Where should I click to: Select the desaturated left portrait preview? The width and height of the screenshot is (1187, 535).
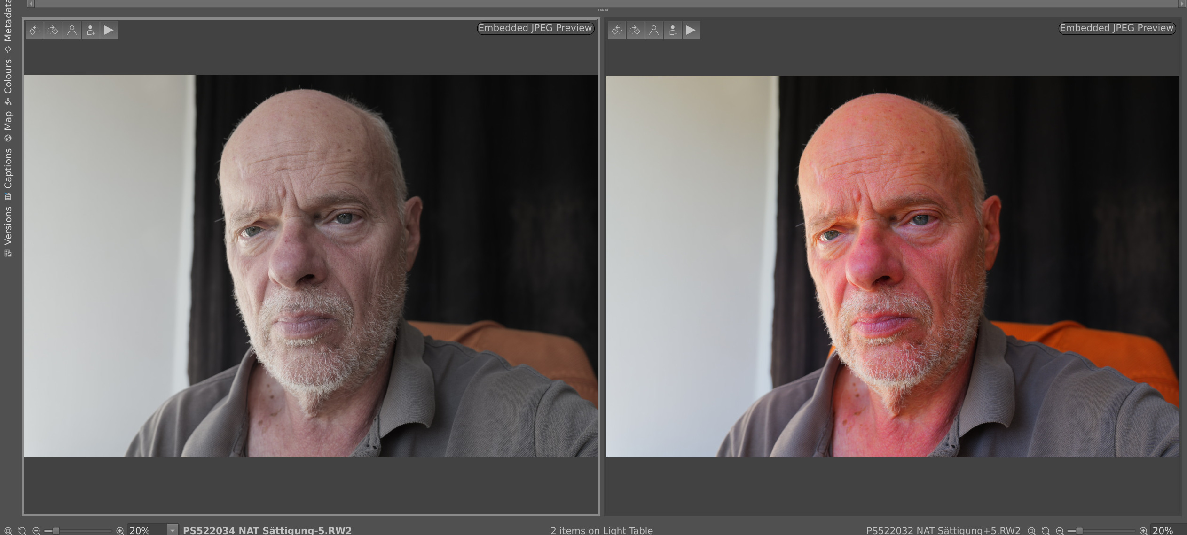(311, 266)
